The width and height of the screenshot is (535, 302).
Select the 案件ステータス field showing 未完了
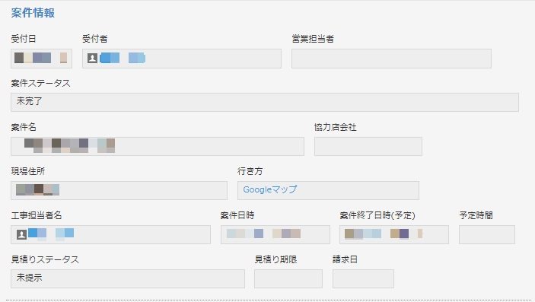[265, 102]
